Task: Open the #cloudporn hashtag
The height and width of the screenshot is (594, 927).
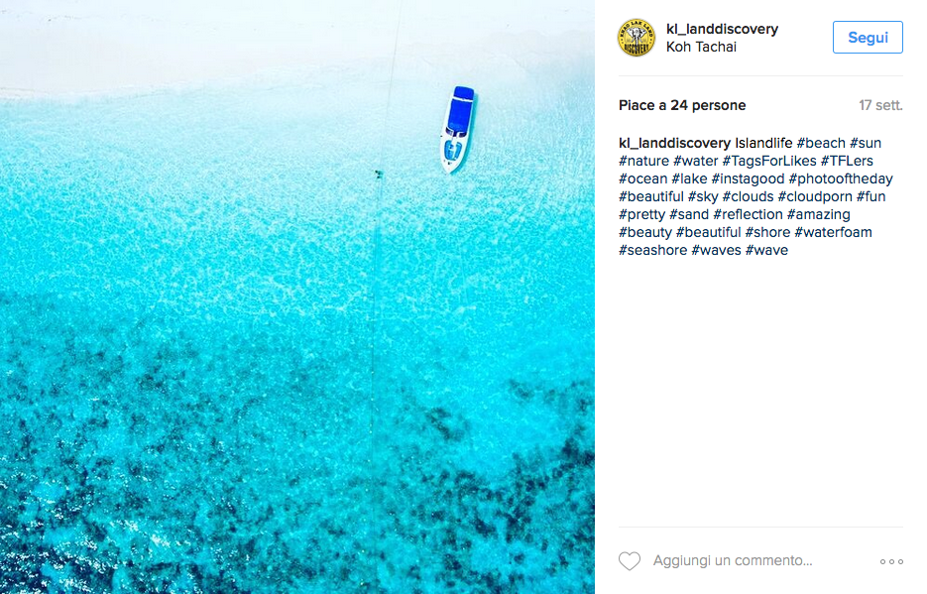Action: [x=815, y=196]
